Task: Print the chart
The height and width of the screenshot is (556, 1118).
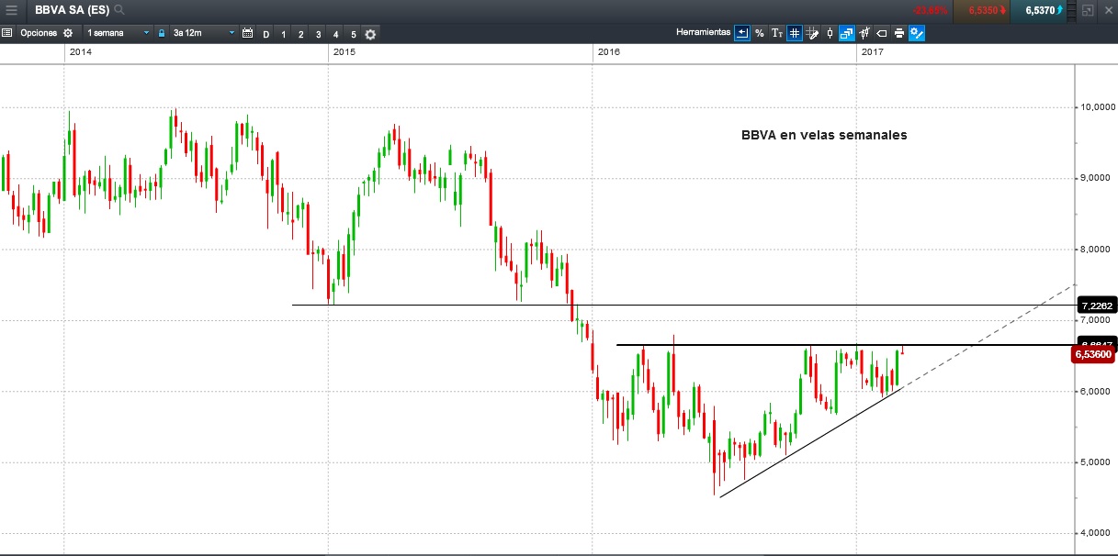Action: [x=899, y=33]
